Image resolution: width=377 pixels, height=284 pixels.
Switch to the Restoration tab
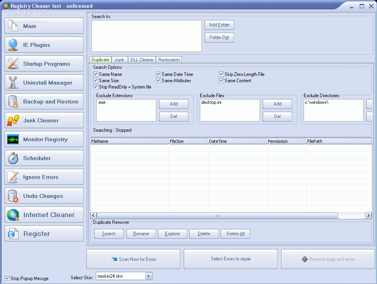click(x=169, y=59)
